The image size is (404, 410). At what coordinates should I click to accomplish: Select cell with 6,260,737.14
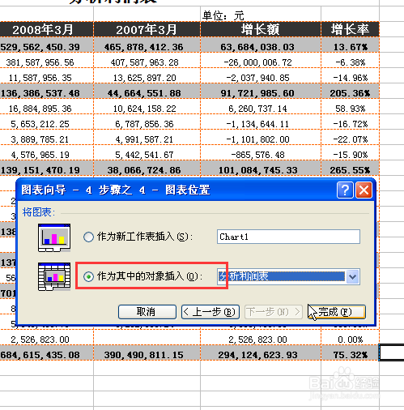(x=261, y=106)
